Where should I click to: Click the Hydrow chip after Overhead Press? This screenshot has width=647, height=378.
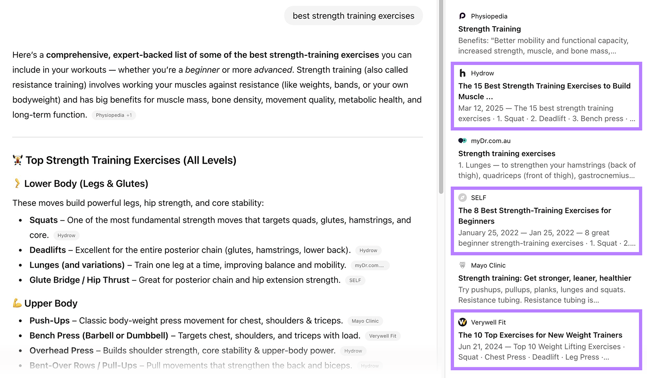(x=353, y=351)
